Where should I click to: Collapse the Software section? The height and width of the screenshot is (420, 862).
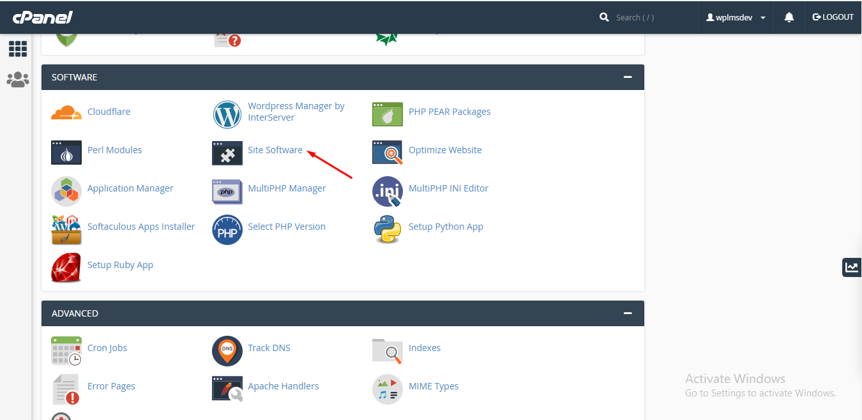click(x=628, y=77)
